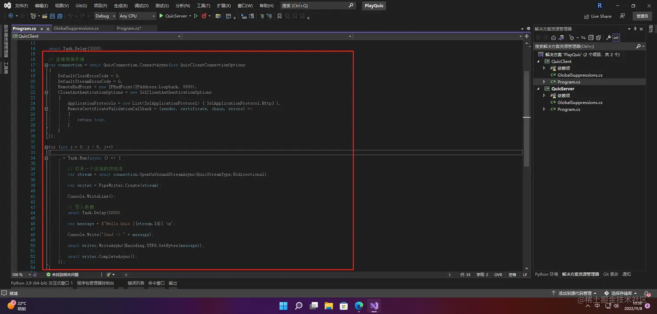The width and height of the screenshot is (657, 314).
Task: Open the Debug configuration dropdown
Action: (x=105, y=16)
